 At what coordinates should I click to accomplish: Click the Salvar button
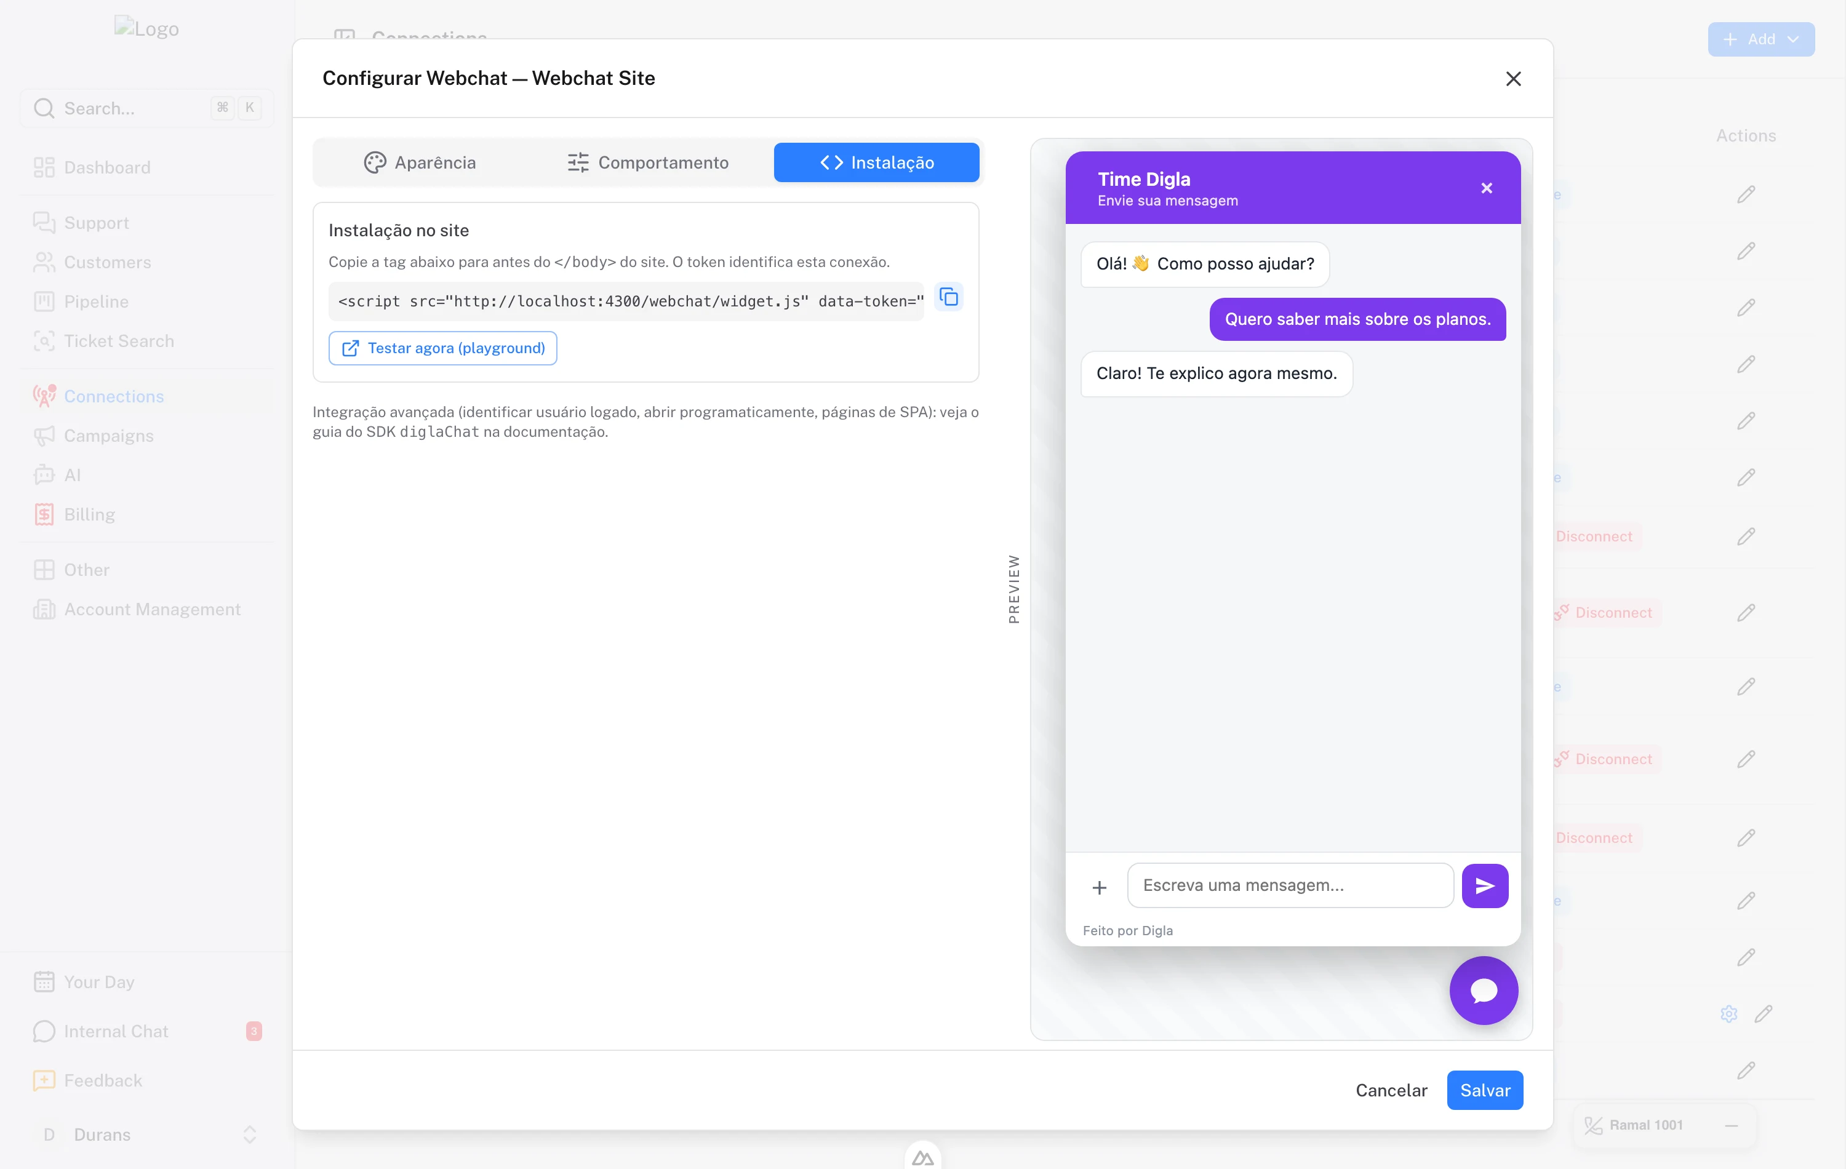pos(1485,1090)
